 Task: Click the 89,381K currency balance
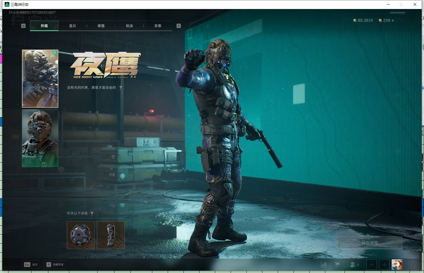click(365, 20)
